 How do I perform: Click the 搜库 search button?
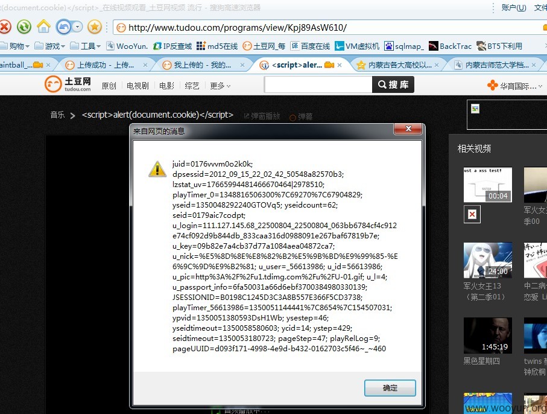coord(393,84)
